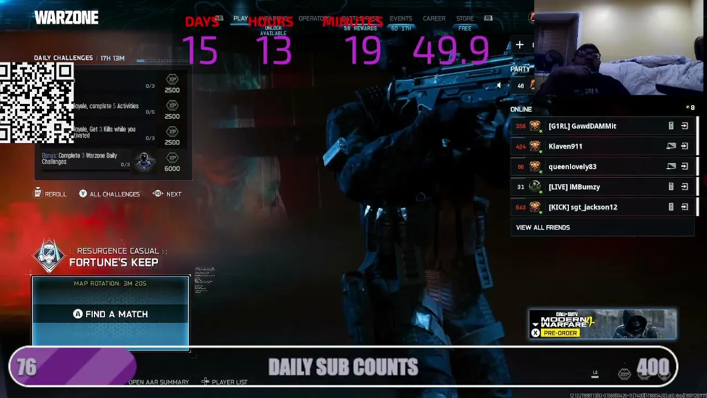Join sgt_jackson12 using the join icon
Image resolution: width=707 pixels, height=398 pixels.
pos(684,207)
